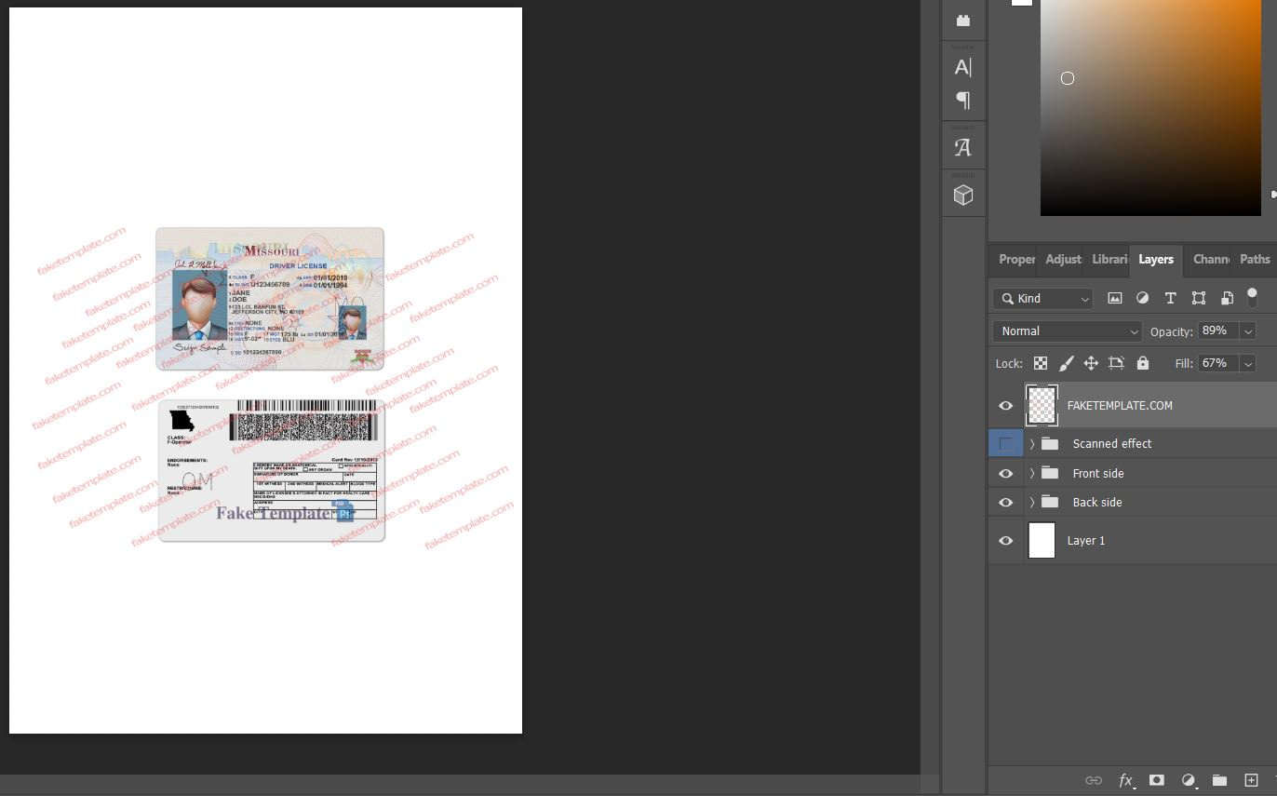Add a layer mask using the mask icon
The height and width of the screenshot is (796, 1277).
(x=1157, y=780)
